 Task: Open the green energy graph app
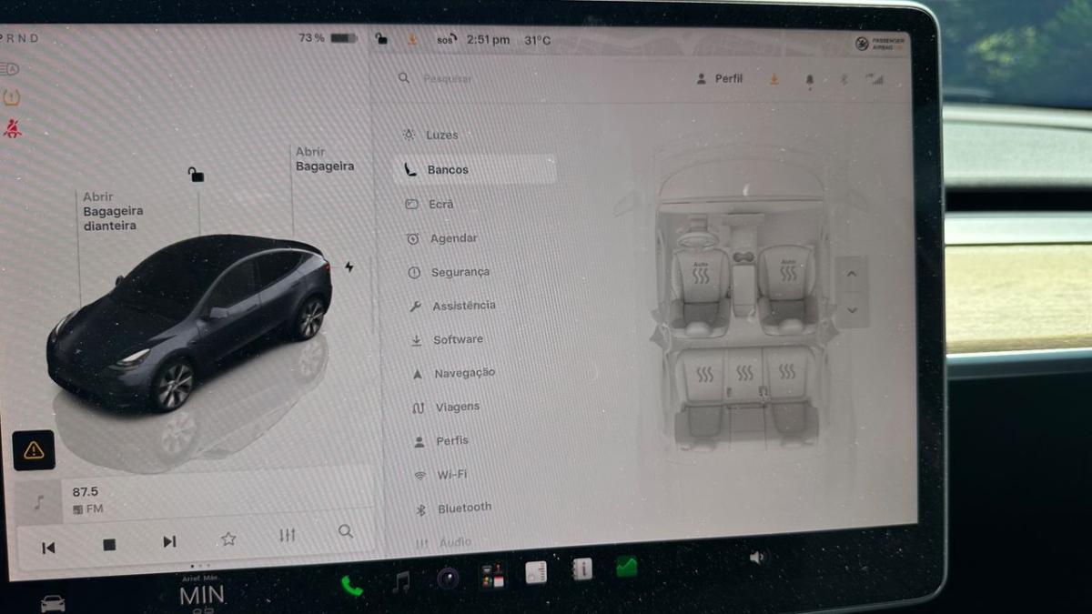[627, 567]
